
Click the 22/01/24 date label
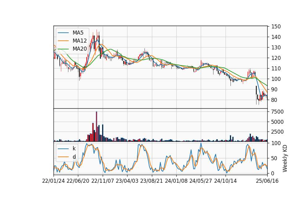pyautogui.click(x=54, y=181)
